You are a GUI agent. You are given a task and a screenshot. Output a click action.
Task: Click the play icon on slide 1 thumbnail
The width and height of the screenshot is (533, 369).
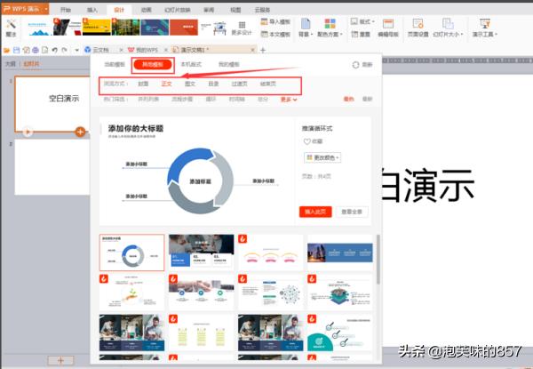point(28,132)
